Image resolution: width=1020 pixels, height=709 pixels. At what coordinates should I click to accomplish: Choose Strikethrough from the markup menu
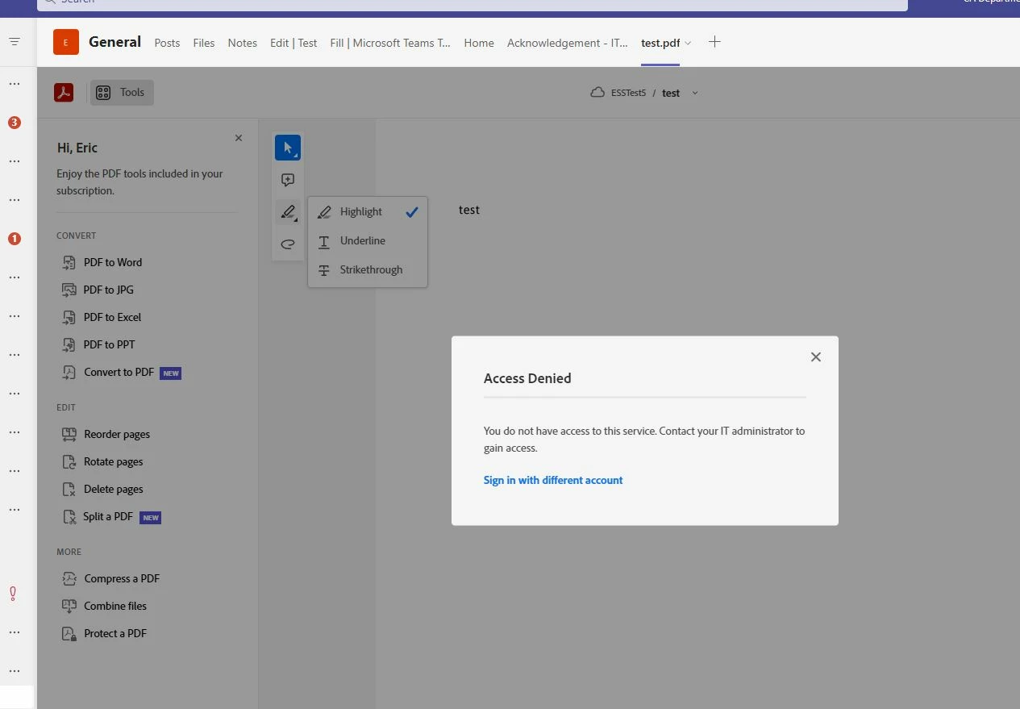pos(368,269)
